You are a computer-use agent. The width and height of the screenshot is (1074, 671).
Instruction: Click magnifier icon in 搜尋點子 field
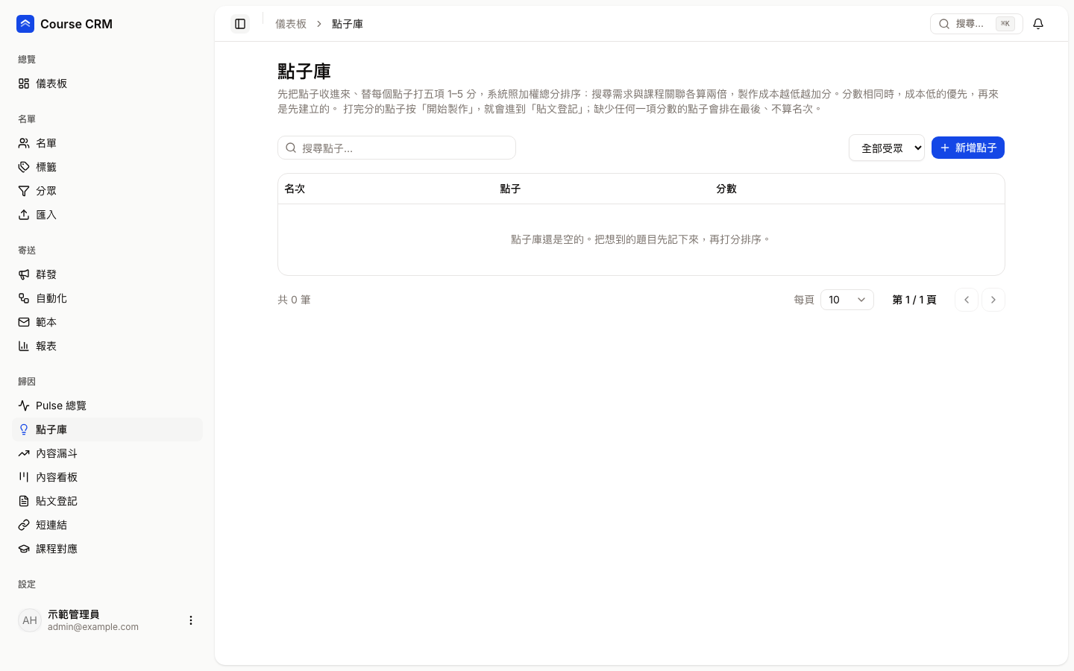pyautogui.click(x=291, y=148)
